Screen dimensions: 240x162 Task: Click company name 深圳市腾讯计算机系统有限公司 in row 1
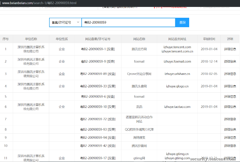(31, 49)
